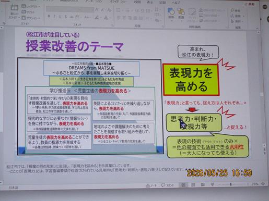Open font dialog launcher in フォント group
269x201 pixels.
(113, 26)
